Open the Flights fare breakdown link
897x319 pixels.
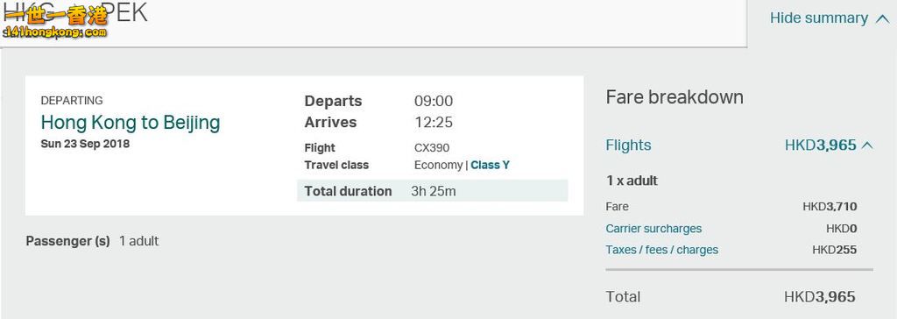click(x=628, y=145)
